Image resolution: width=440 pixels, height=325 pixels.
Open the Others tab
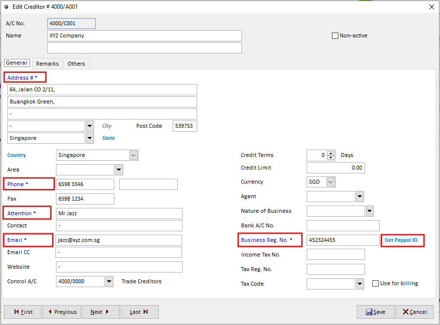pos(76,64)
